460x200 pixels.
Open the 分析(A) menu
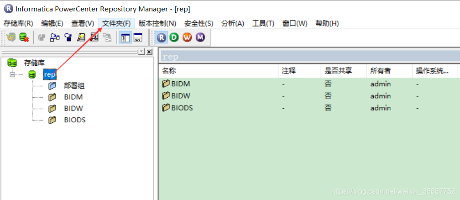[x=233, y=23]
